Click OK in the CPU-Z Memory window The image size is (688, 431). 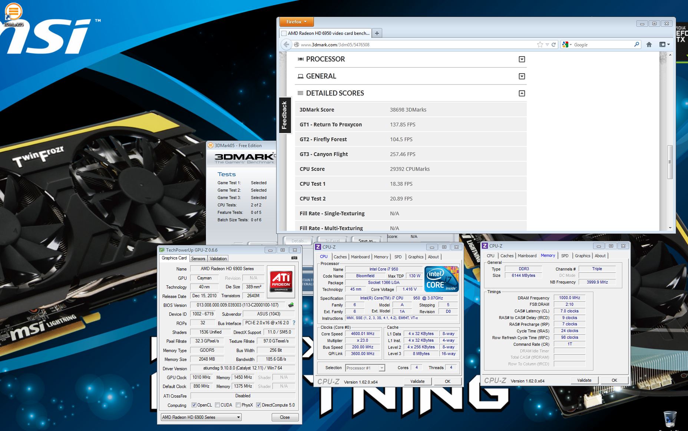tap(614, 380)
